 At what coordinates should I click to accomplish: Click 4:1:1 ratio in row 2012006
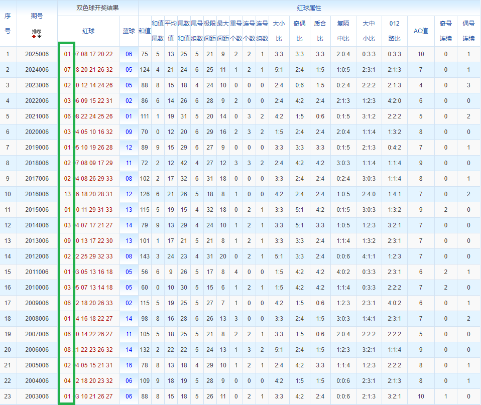[369, 256]
